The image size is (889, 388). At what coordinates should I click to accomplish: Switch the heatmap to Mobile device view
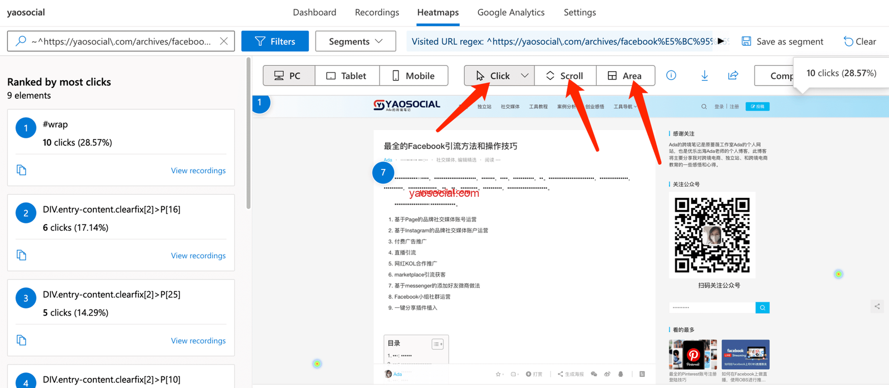click(x=413, y=76)
